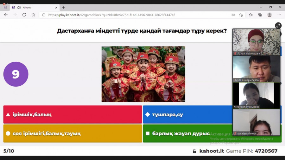This screenshot has width=285, height=160.
Task: Open the Favorites list icon
Action: coord(250,15)
